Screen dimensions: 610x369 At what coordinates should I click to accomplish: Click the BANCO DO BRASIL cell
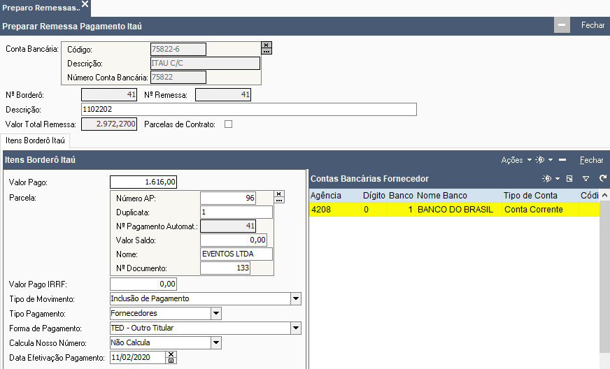click(458, 210)
